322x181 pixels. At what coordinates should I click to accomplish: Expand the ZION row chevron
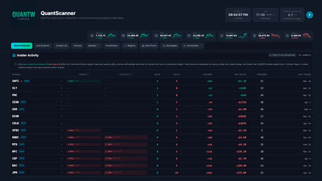pos(62,102)
